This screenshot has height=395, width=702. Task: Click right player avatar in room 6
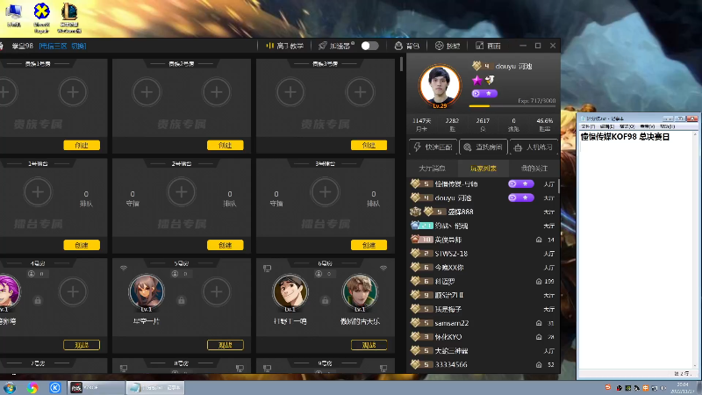pyautogui.click(x=361, y=292)
